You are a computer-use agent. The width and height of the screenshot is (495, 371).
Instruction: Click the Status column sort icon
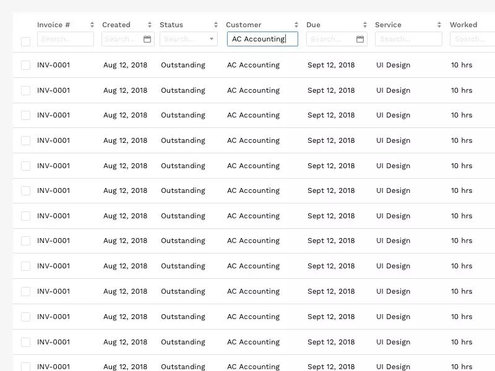click(216, 25)
